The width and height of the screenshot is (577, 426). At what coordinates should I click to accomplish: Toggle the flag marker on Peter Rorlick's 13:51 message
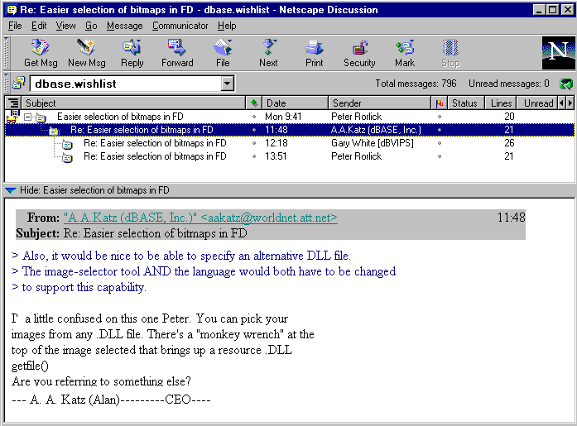pos(439,156)
